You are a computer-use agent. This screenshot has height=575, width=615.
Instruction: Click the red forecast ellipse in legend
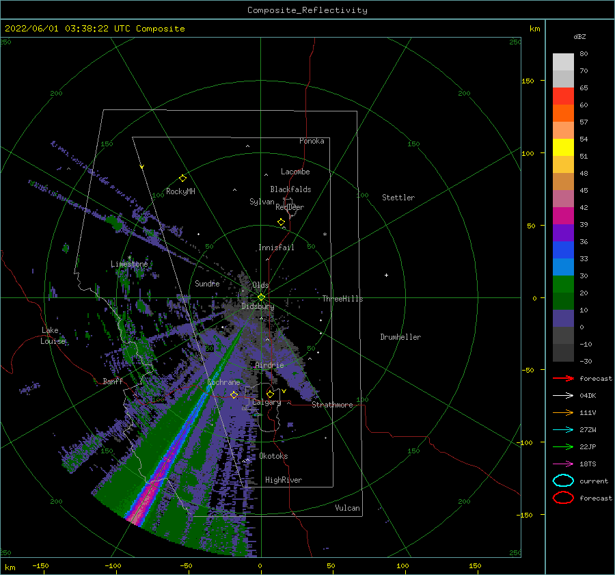click(x=563, y=498)
